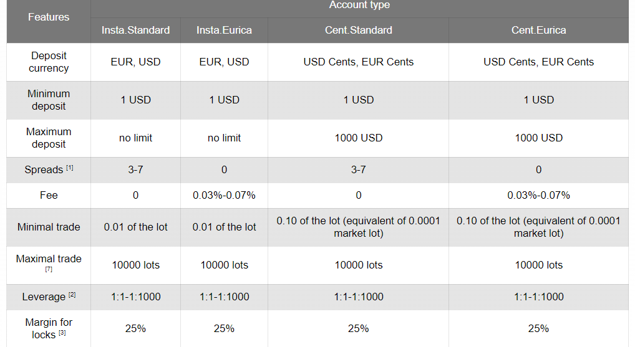Select the Minimal trade row label
The image size is (635, 347).
pyautogui.click(x=49, y=227)
